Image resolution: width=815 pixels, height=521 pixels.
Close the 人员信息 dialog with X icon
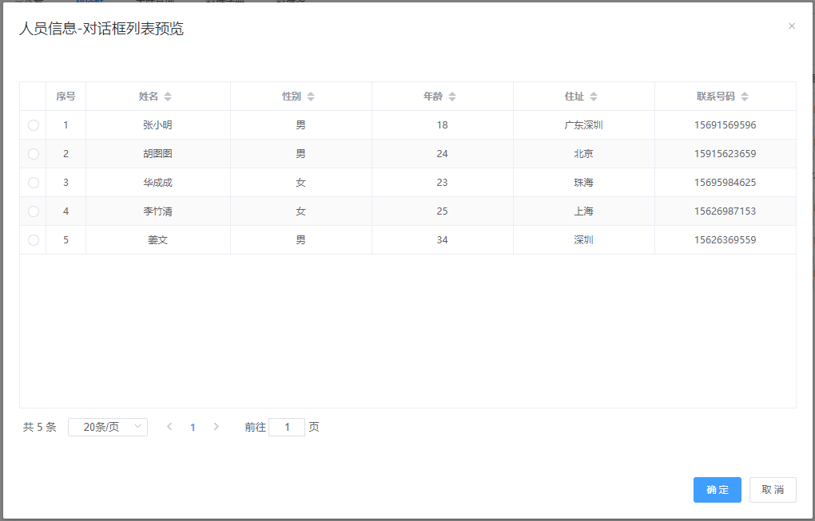coord(792,26)
